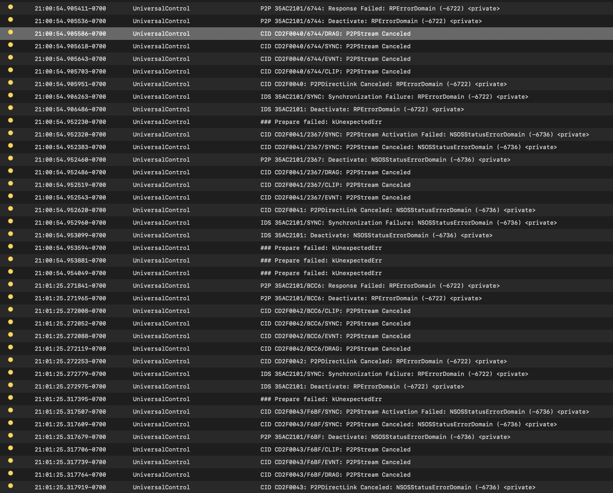Click the yellow dot beside timestamp 21:00:54.906263
The height and width of the screenshot is (493, 613).
click(x=11, y=95)
